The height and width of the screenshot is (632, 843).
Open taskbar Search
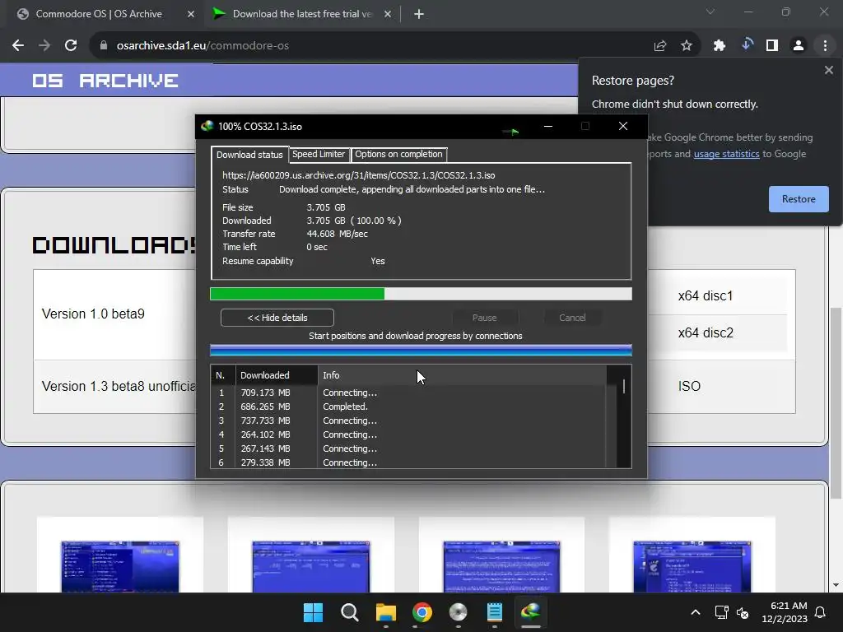349,612
